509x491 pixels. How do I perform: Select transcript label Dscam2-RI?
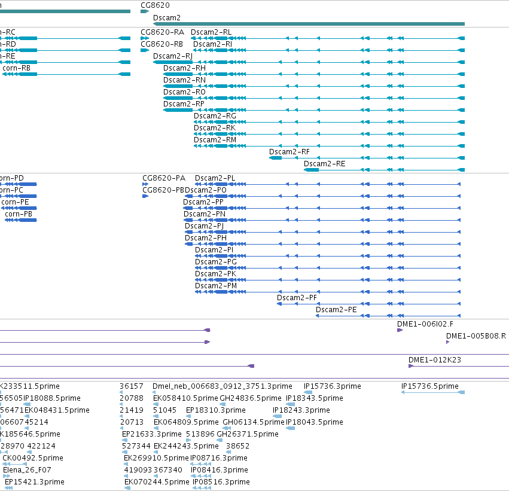[212, 44]
